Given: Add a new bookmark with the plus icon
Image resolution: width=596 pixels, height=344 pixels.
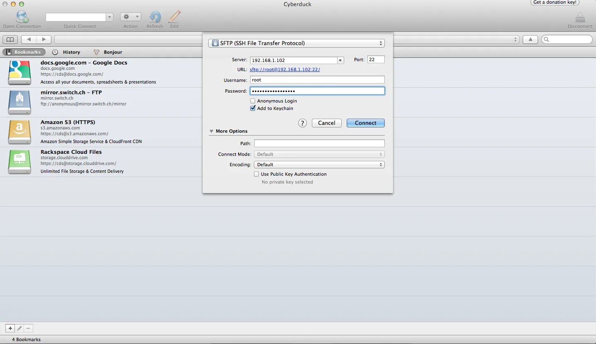Looking at the screenshot, I should point(10,328).
